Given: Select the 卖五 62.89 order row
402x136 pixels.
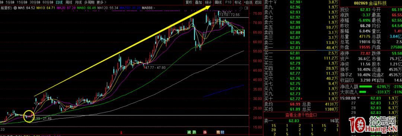Looking at the screenshot, I should tap(301, 27).
